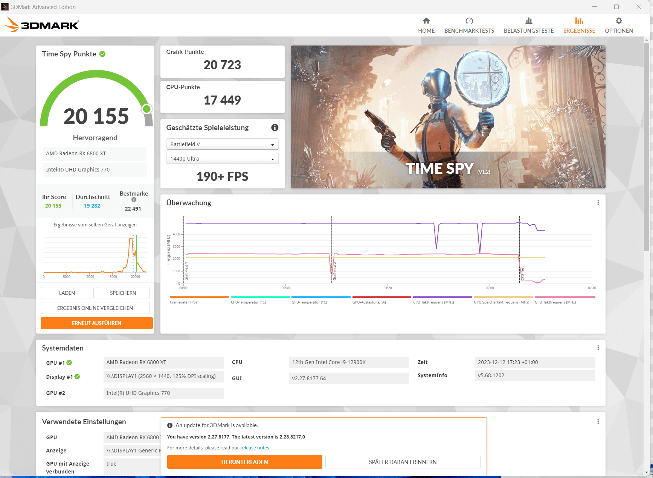The image size is (653, 478).
Task: Click the update notice info icon
Action: pyautogui.click(x=170, y=425)
